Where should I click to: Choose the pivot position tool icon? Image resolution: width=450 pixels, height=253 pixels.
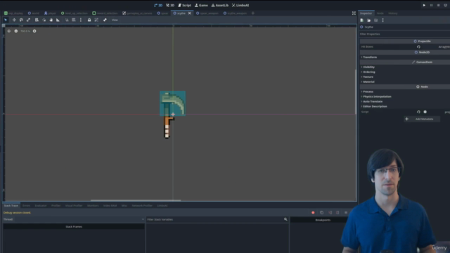(44, 20)
